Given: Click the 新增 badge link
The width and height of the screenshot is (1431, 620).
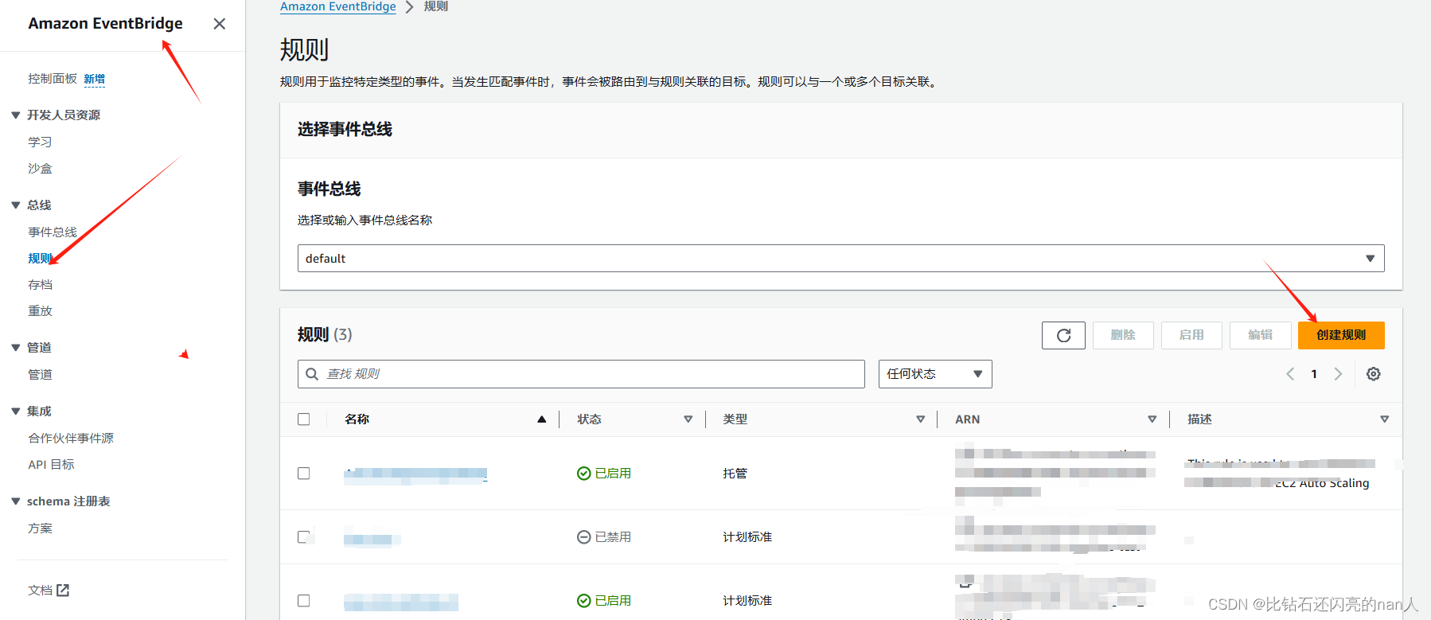Looking at the screenshot, I should (x=95, y=79).
